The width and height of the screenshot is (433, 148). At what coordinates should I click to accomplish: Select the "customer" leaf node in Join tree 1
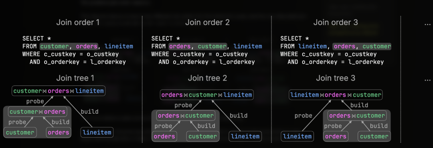click(x=20, y=132)
